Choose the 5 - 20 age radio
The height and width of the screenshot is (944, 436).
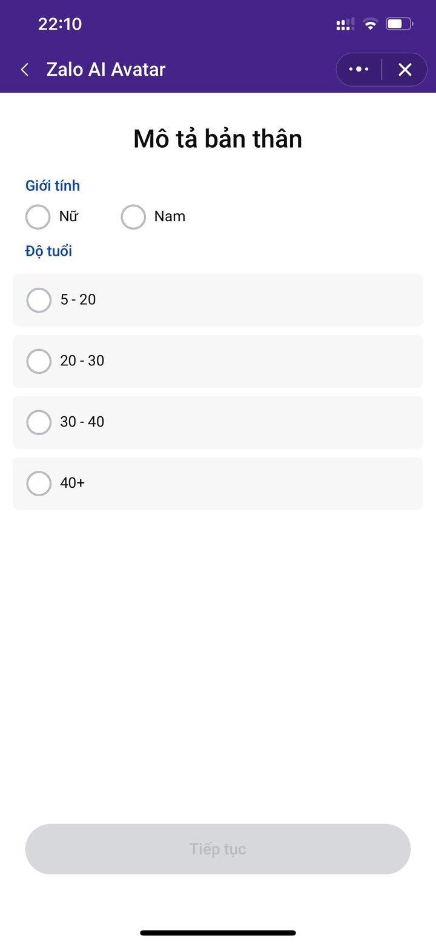pyautogui.click(x=39, y=300)
